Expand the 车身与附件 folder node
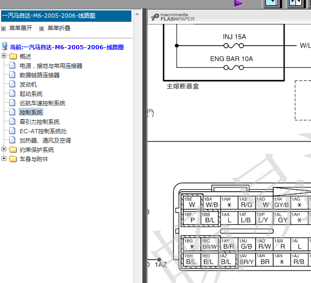Screen dimensions: 311x283 pyautogui.click(x=4, y=158)
